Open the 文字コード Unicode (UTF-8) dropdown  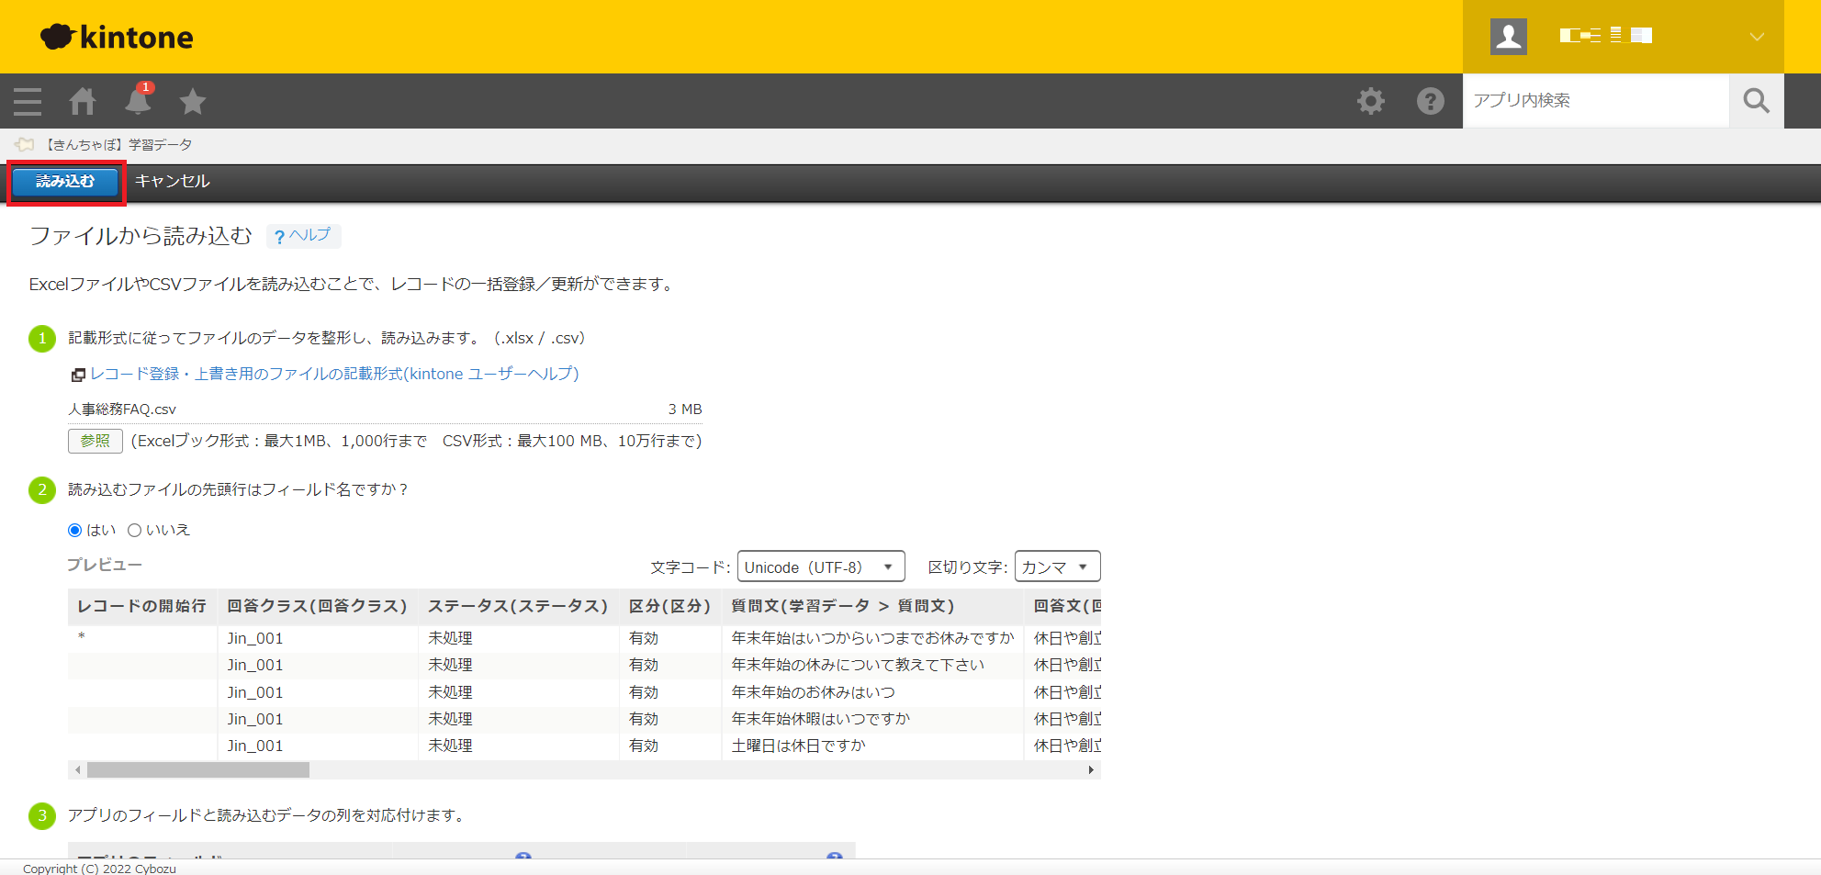(820, 567)
